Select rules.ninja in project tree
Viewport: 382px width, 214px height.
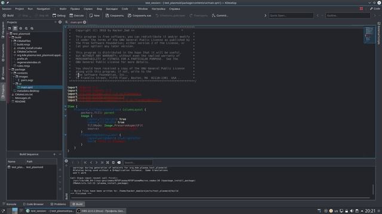[23, 66]
